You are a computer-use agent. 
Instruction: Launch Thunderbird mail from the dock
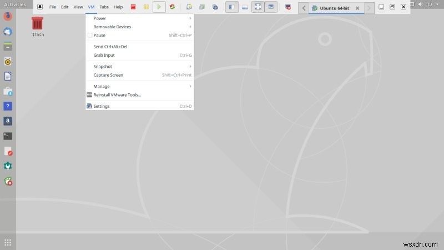tap(8, 32)
